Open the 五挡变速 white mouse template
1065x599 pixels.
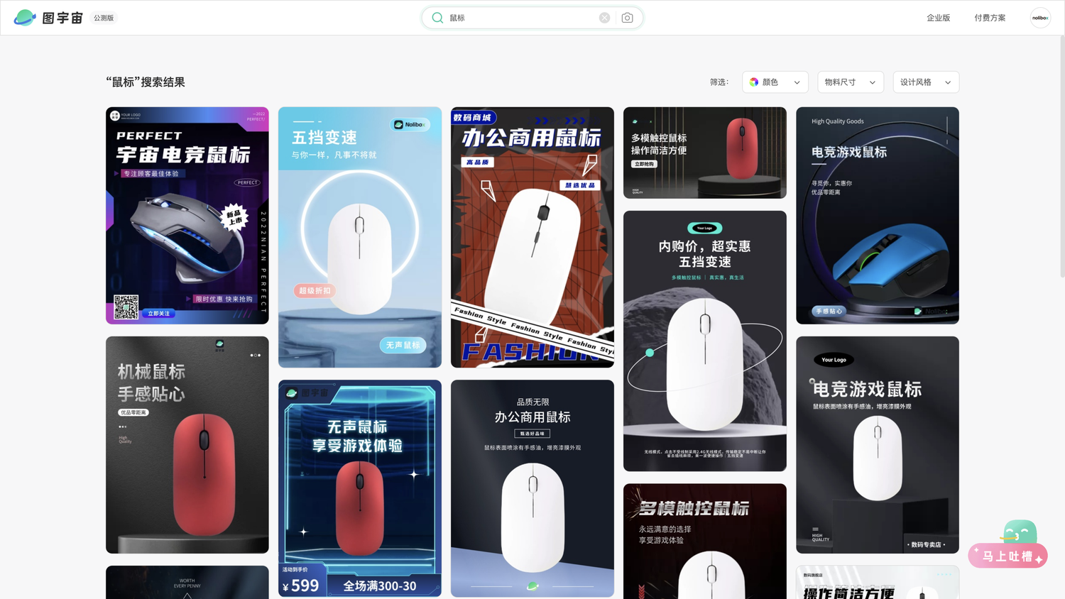click(360, 237)
